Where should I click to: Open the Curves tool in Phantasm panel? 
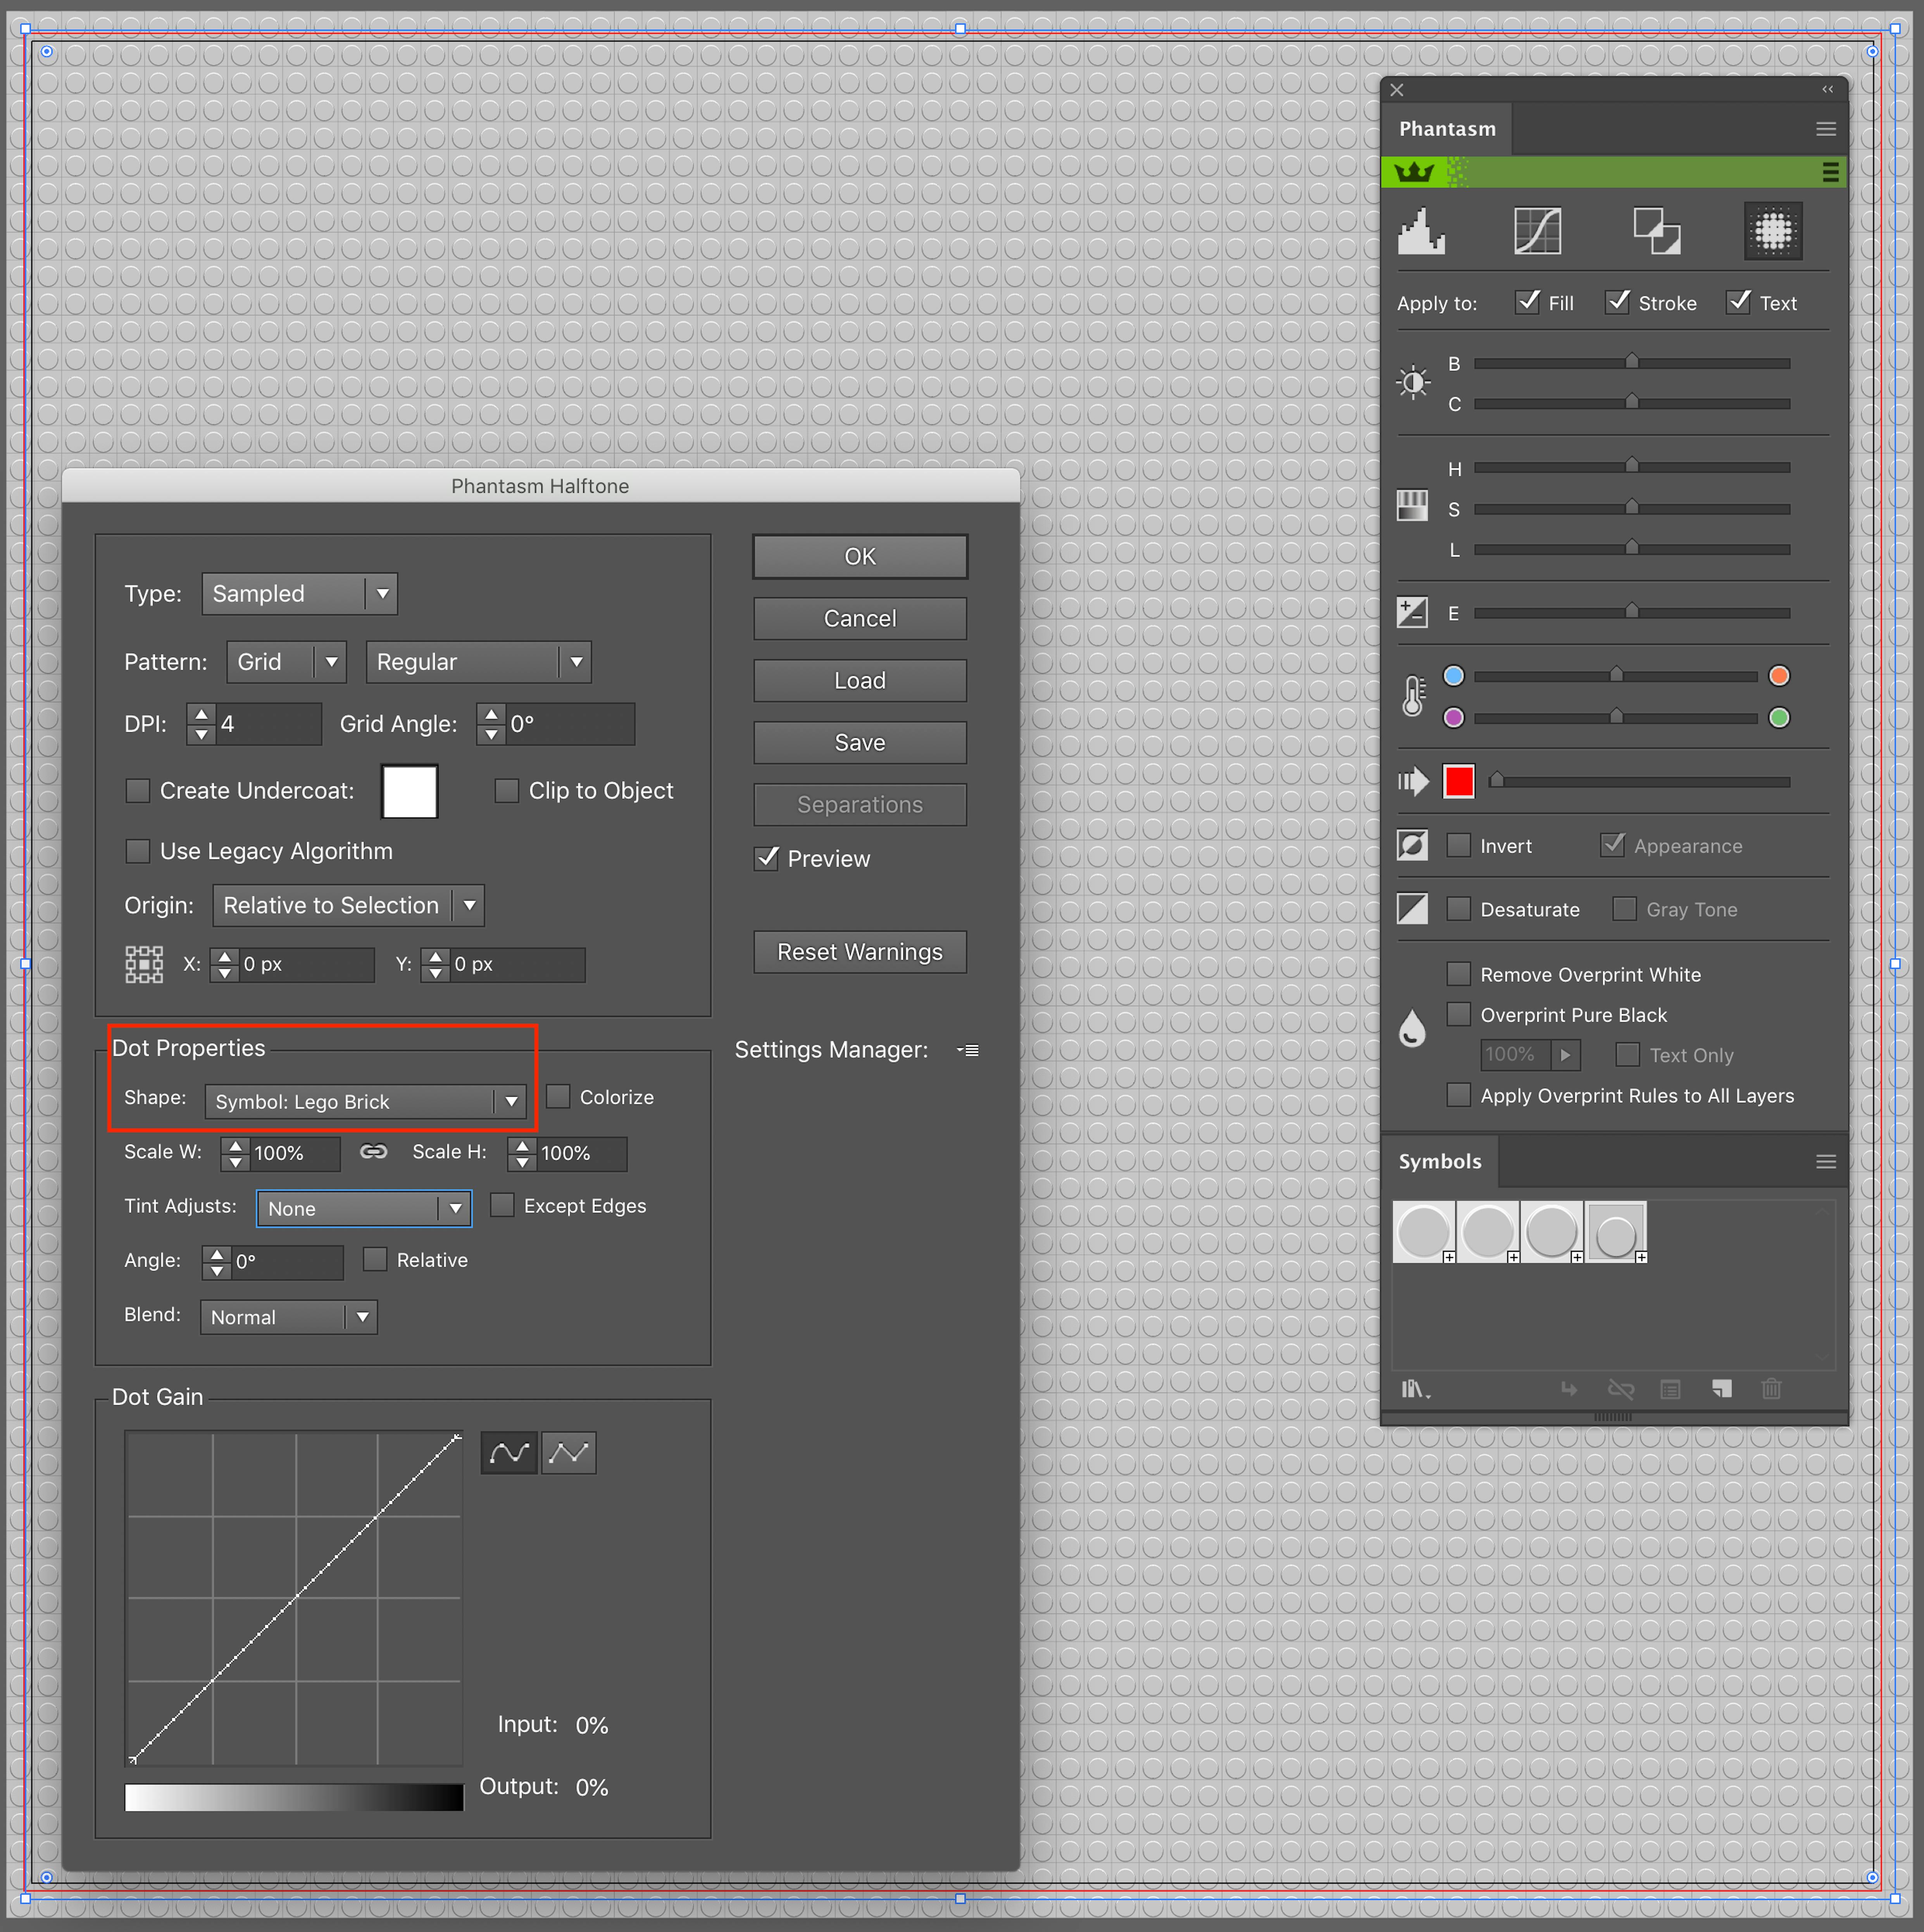pyautogui.click(x=1538, y=231)
